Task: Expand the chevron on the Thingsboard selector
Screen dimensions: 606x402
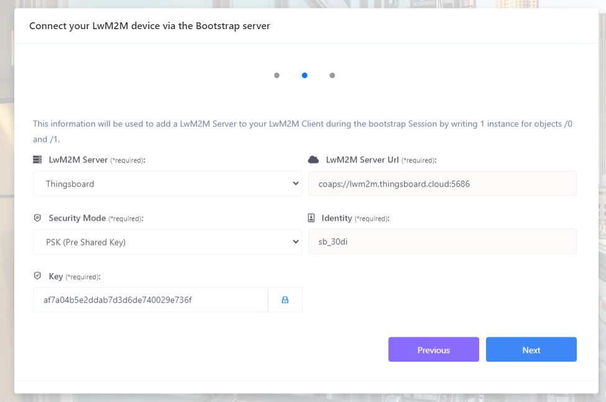Action: (296, 184)
